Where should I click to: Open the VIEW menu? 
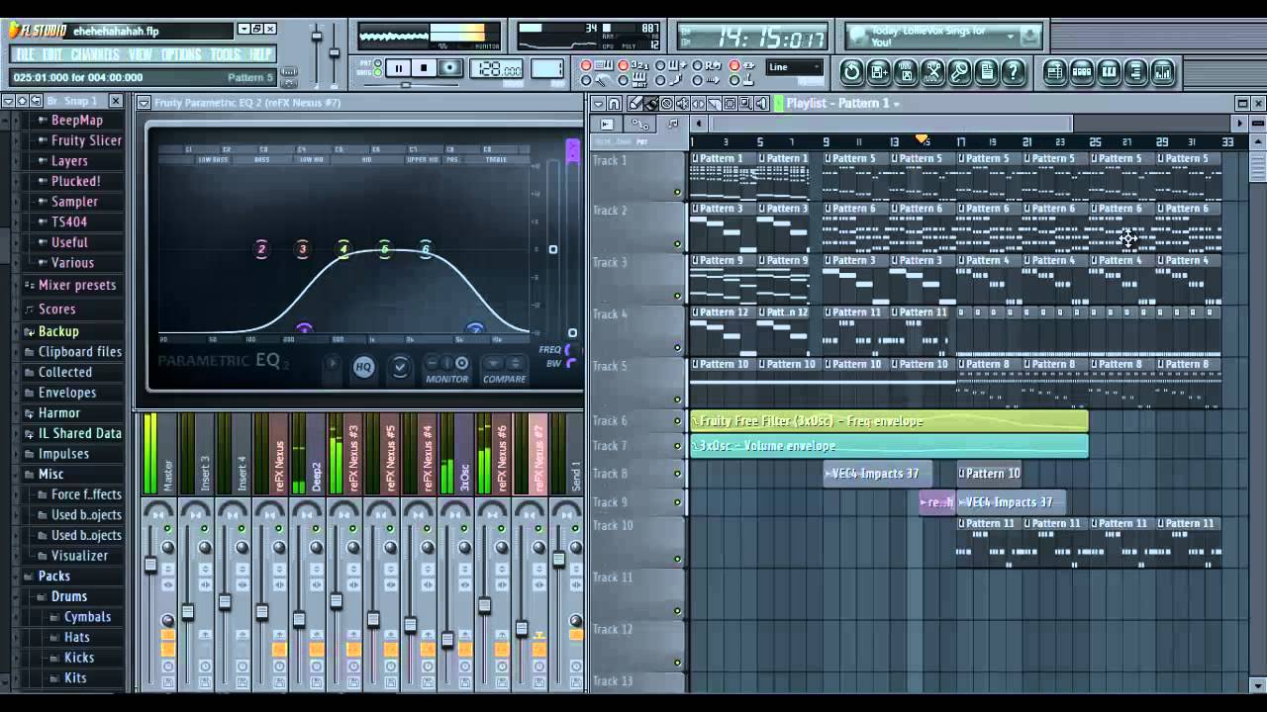point(141,54)
